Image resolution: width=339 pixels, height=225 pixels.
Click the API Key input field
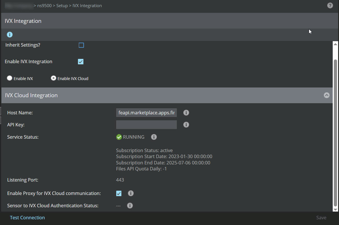[146, 125]
